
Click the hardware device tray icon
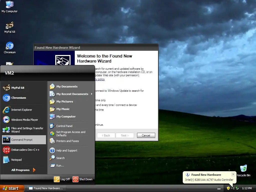tap(237, 188)
